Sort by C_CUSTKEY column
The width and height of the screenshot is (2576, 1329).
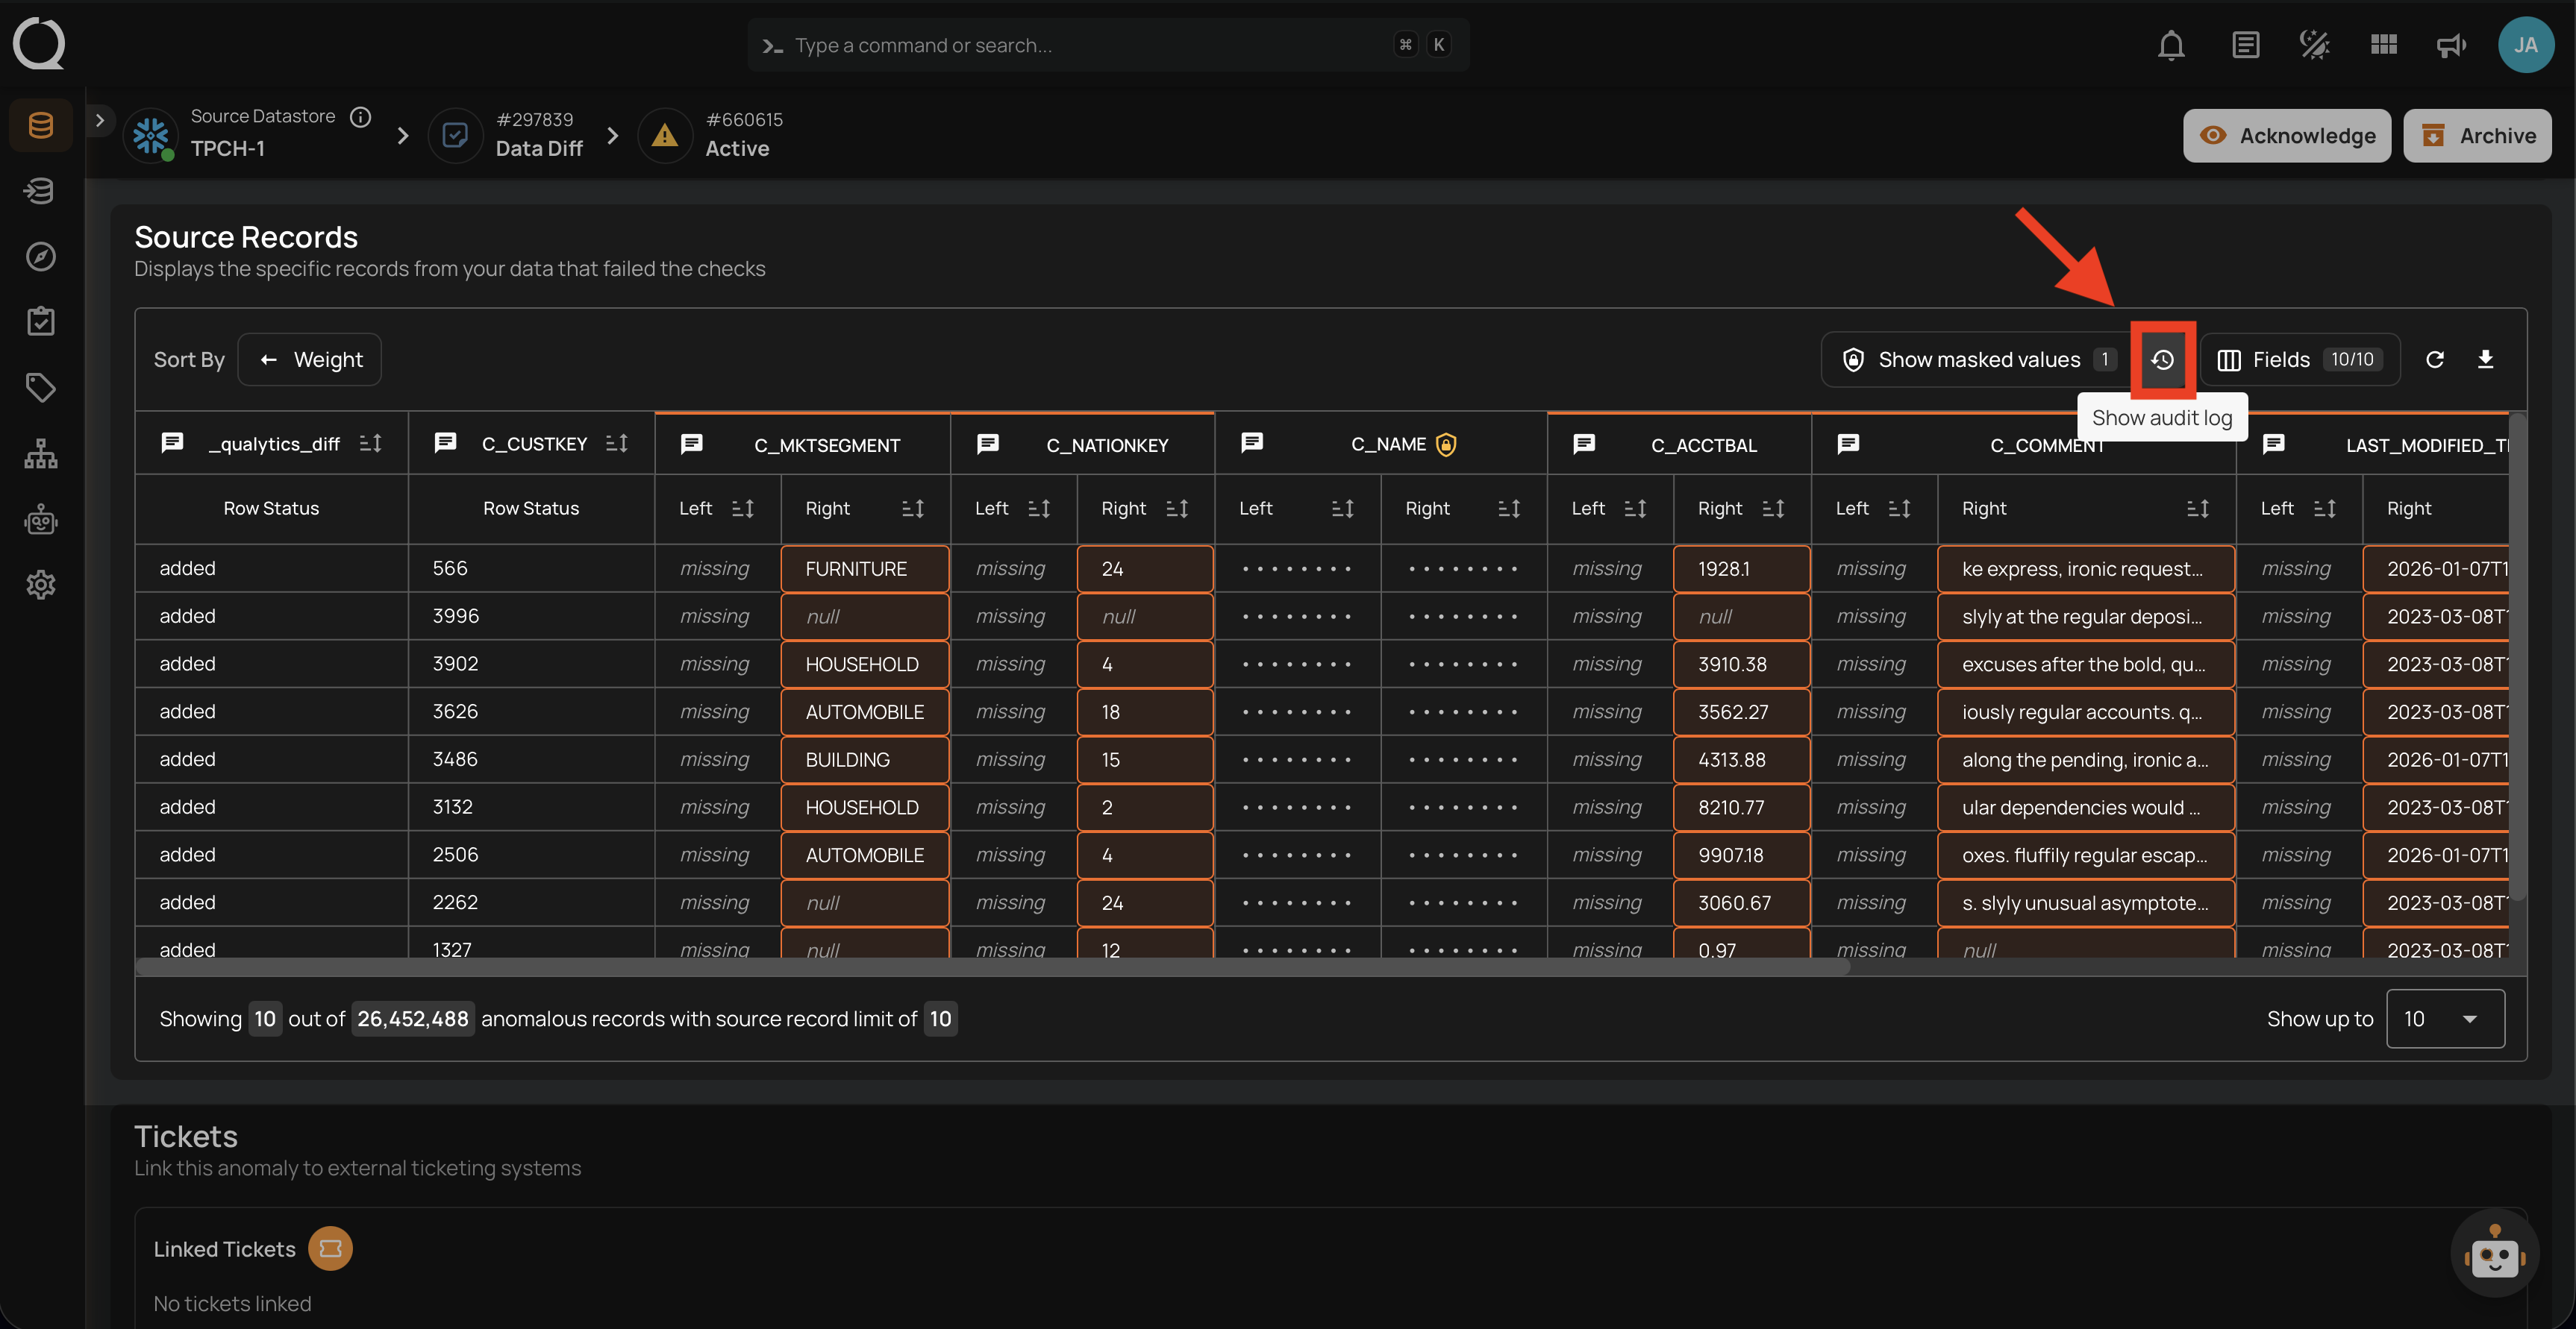click(x=617, y=443)
